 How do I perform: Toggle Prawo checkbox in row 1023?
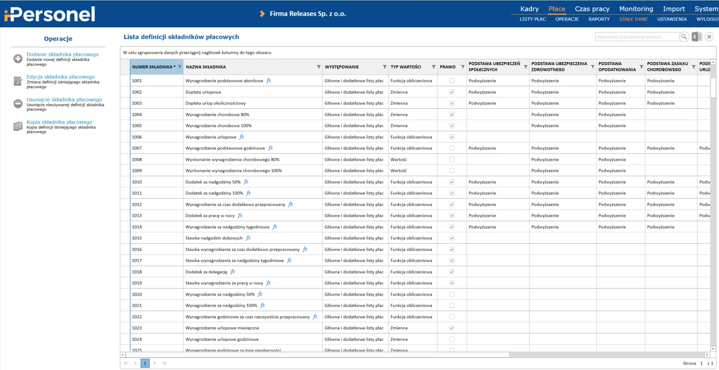coord(452,328)
